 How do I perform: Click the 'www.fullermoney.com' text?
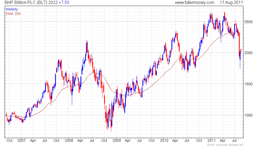195,3
